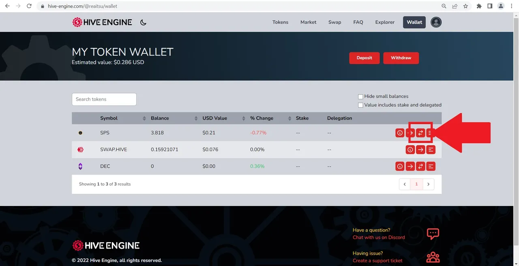
Task: Click Estimated value $0.286 USD text
Action: tap(108, 62)
